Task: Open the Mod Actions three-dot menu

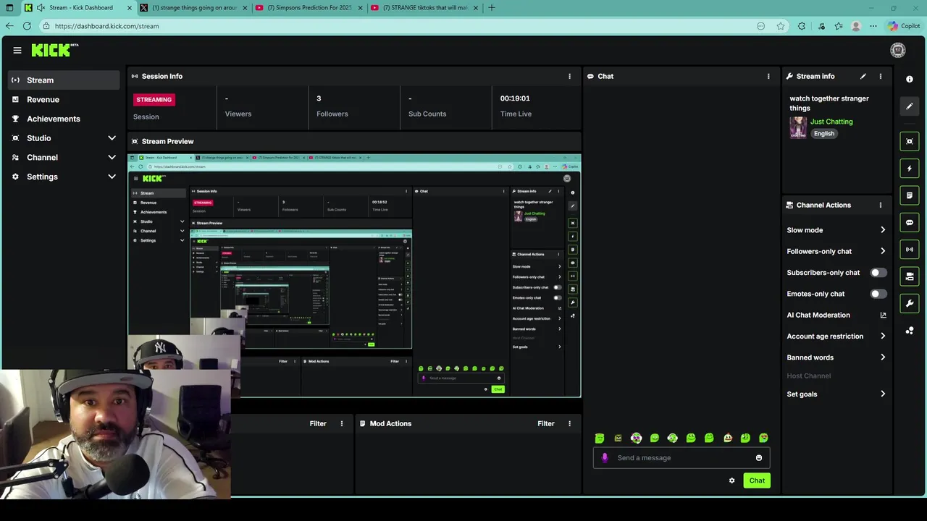Action: [x=569, y=423]
